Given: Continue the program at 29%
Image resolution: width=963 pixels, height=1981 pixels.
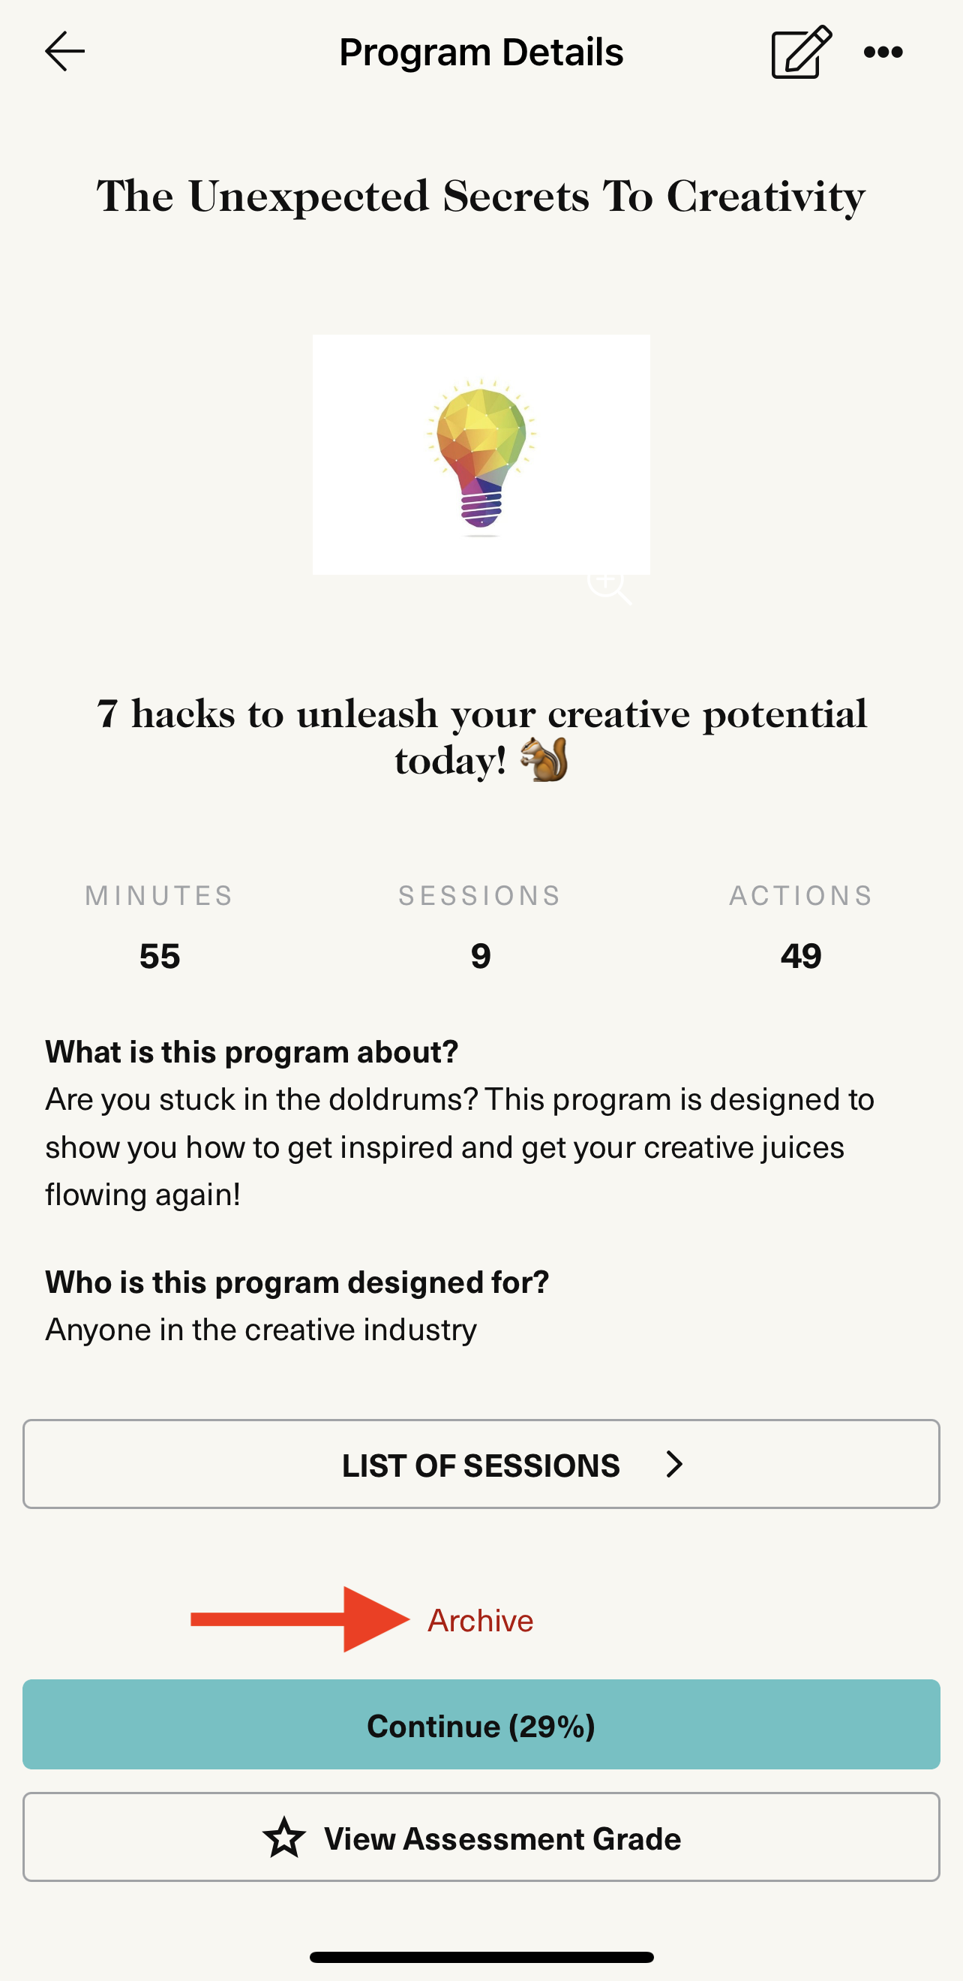Looking at the screenshot, I should click(x=481, y=1725).
